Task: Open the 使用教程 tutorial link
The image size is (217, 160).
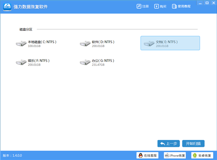Action: point(181,7)
